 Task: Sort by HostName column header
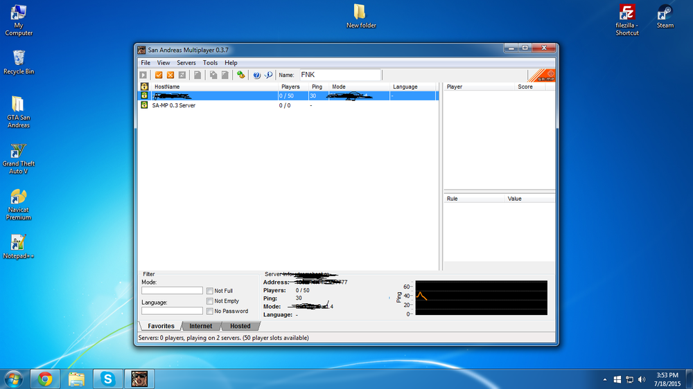click(x=213, y=87)
